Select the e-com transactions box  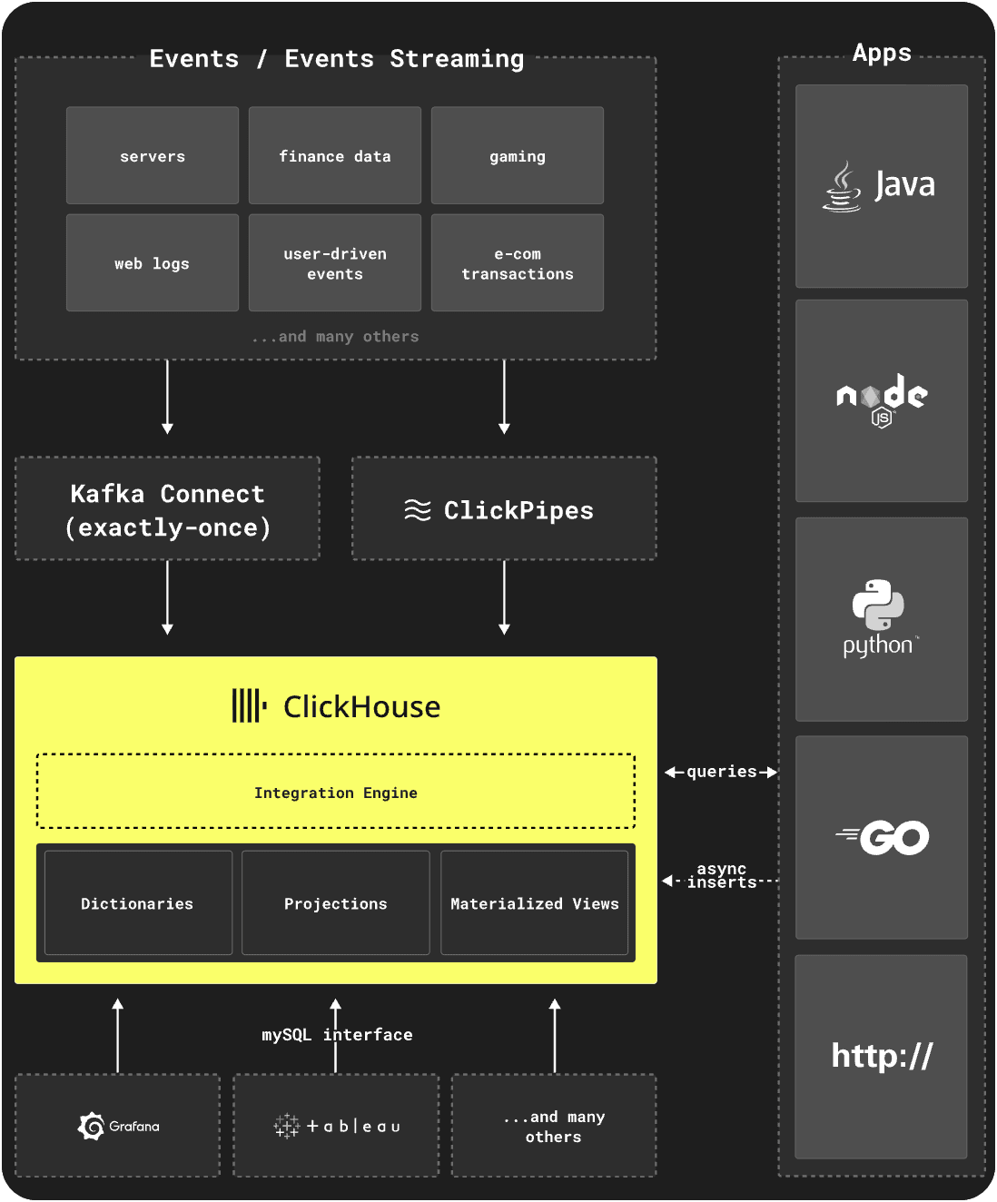(x=518, y=262)
